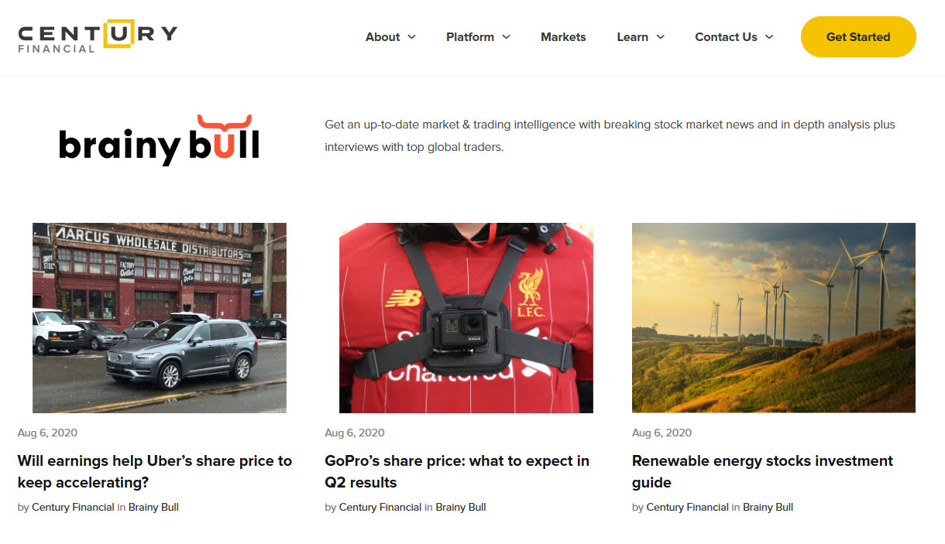This screenshot has width=945, height=544.
Task: Open the GoPro Q2 results headline
Action: click(x=457, y=471)
